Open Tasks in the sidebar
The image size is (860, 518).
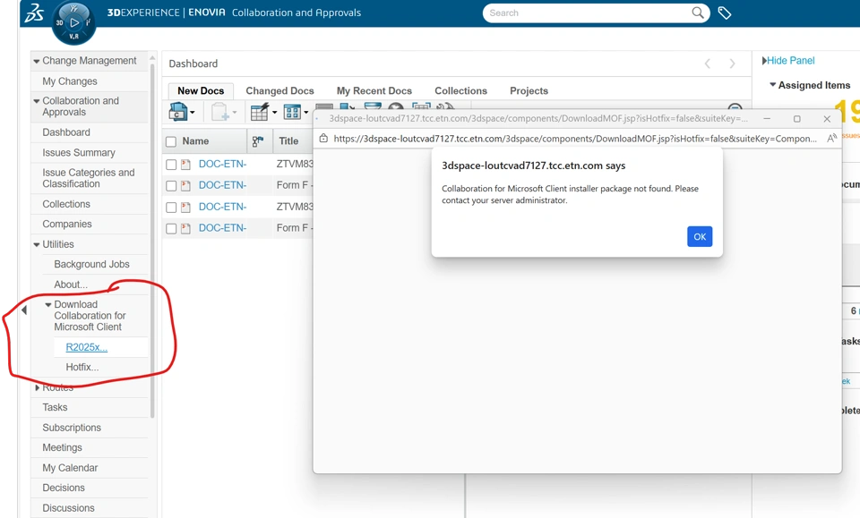(x=55, y=407)
